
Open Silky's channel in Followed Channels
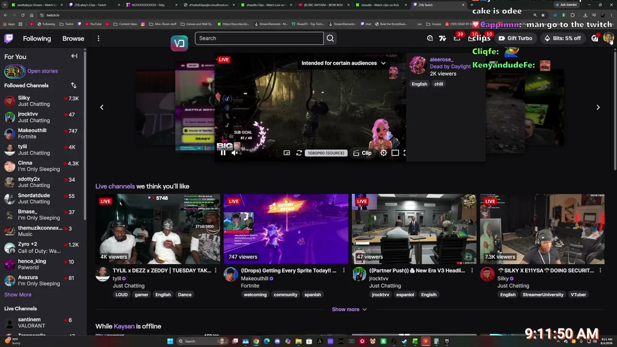coord(42,101)
